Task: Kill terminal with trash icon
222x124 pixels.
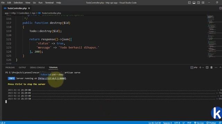Action: tap(211, 68)
